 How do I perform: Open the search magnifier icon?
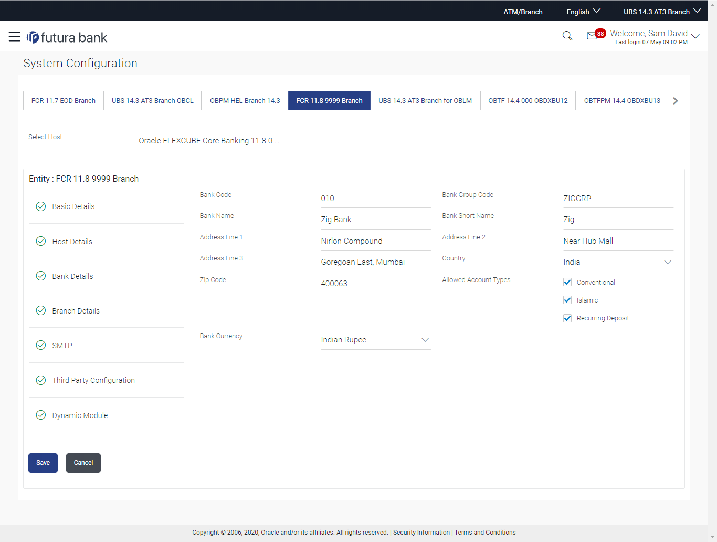click(567, 36)
